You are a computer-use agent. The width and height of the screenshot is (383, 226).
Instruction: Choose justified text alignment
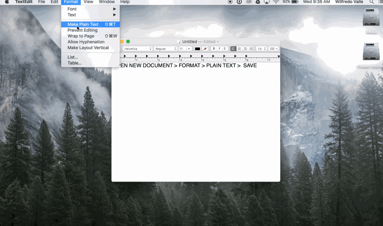[251, 48]
